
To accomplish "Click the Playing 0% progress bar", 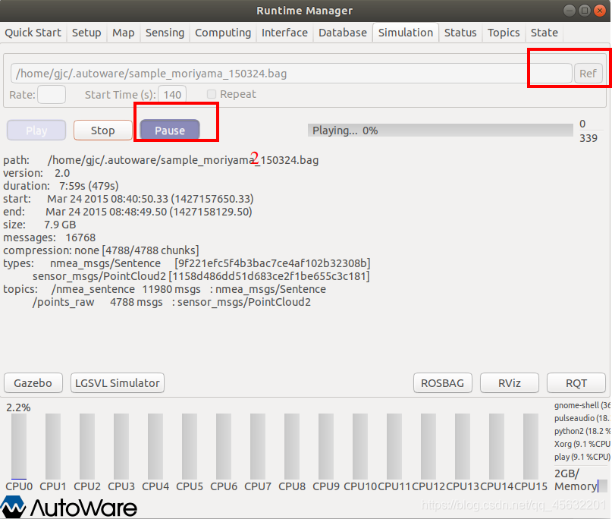I will tap(441, 131).
